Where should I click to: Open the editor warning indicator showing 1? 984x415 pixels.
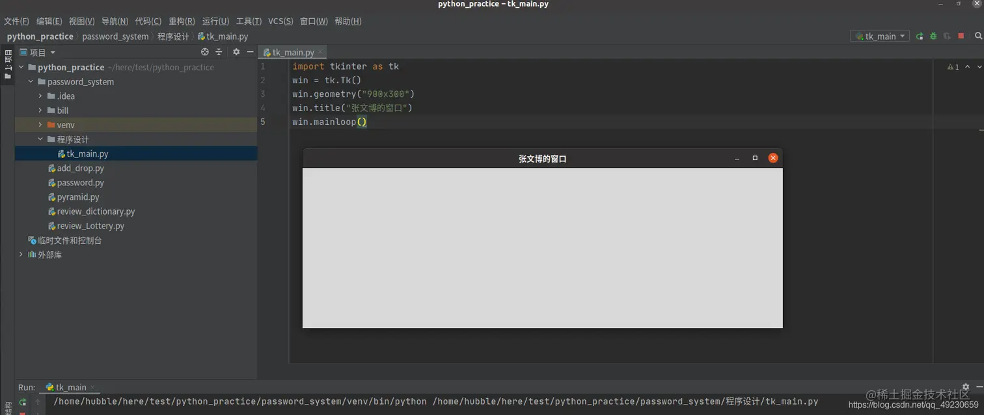click(953, 67)
